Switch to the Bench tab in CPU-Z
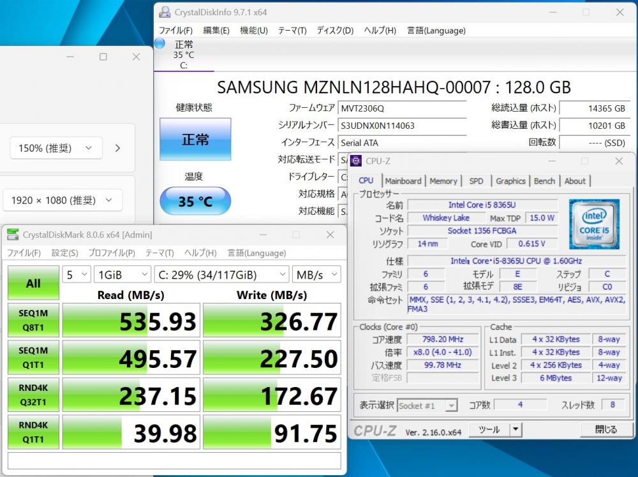638x477 pixels. tap(544, 181)
